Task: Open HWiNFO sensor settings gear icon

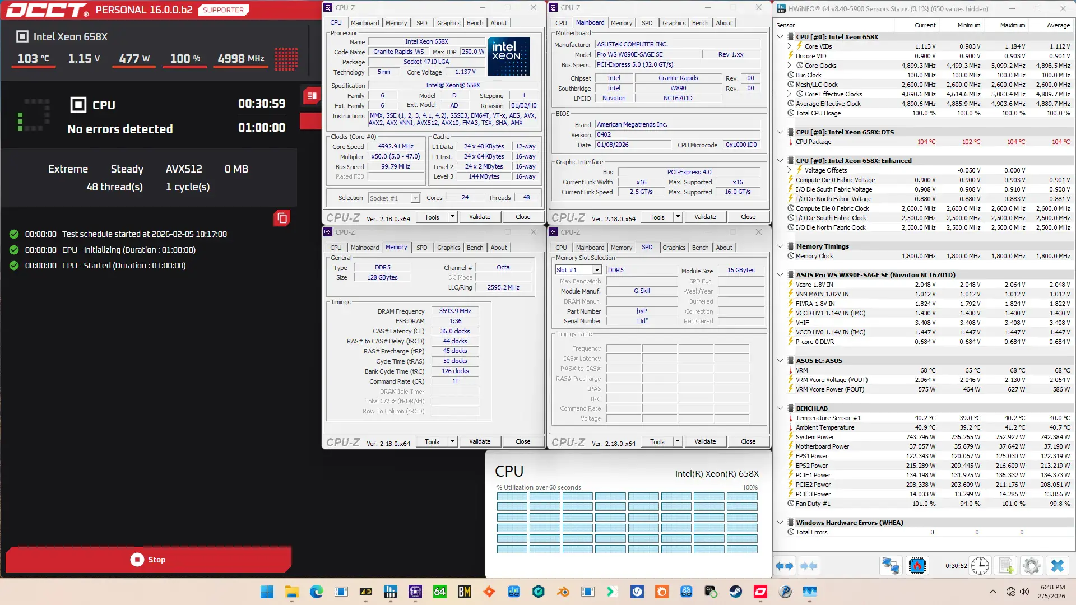Action: pos(1031,566)
